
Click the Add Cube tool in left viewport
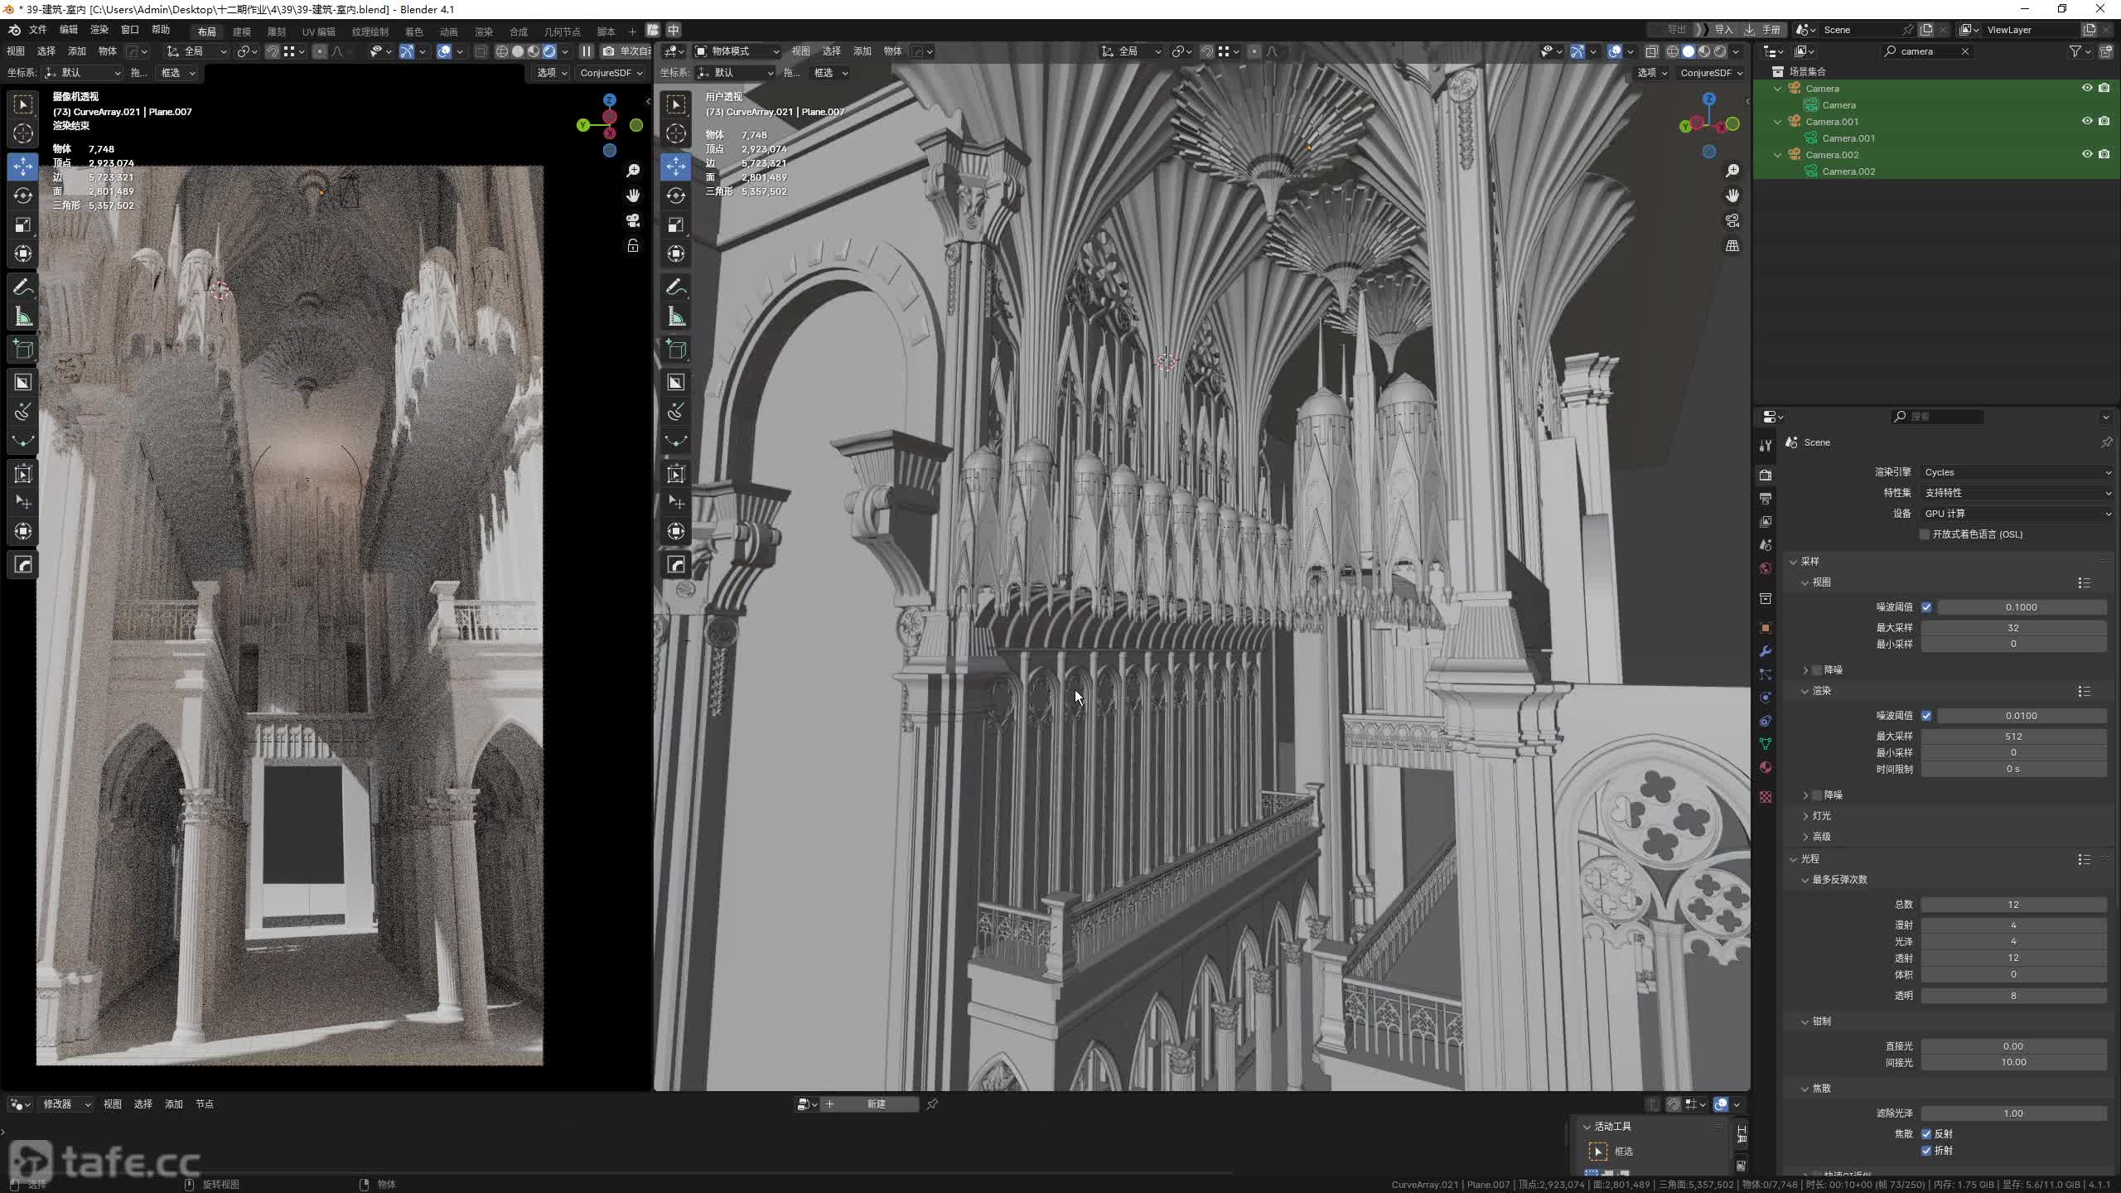pos(23,349)
